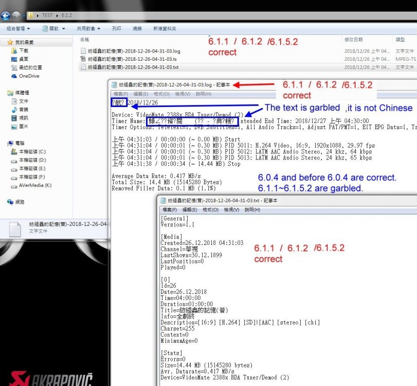
Task: Sort files by the 修改日期 column header
Action: [353, 40]
